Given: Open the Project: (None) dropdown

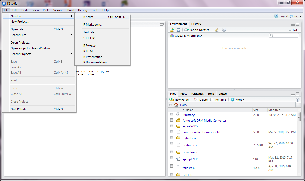Looking at the screenshot, I should pos(288,16).
